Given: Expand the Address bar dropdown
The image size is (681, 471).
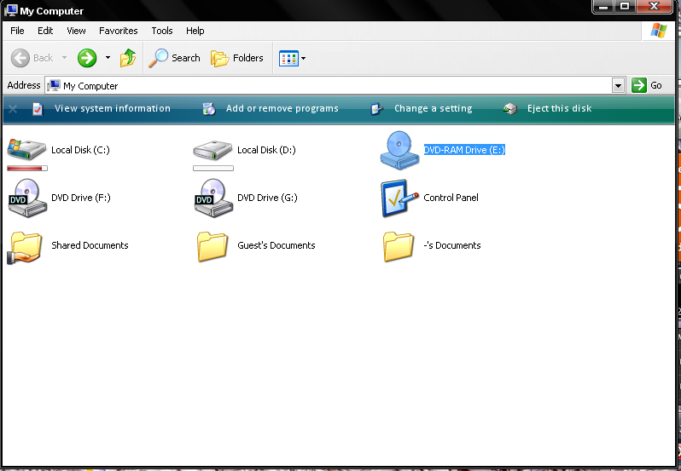Looking at the screenshot, I should 618,85.
